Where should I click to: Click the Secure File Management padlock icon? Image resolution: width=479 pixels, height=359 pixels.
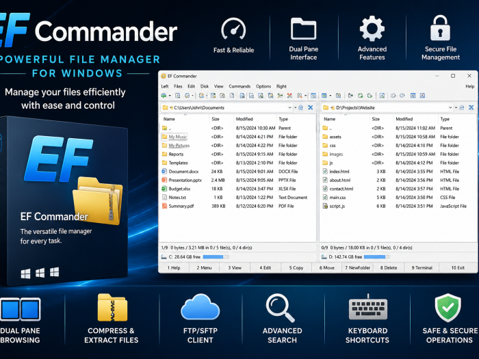(x=440, y=28)
